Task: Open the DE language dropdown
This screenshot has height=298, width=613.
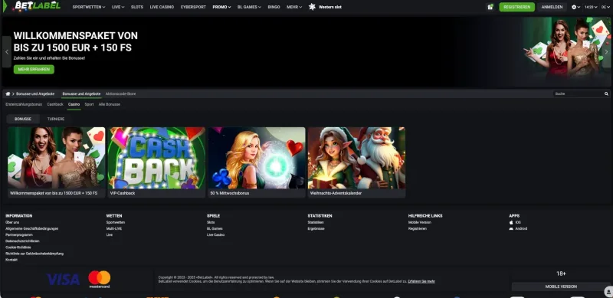Action: [605, 7]
